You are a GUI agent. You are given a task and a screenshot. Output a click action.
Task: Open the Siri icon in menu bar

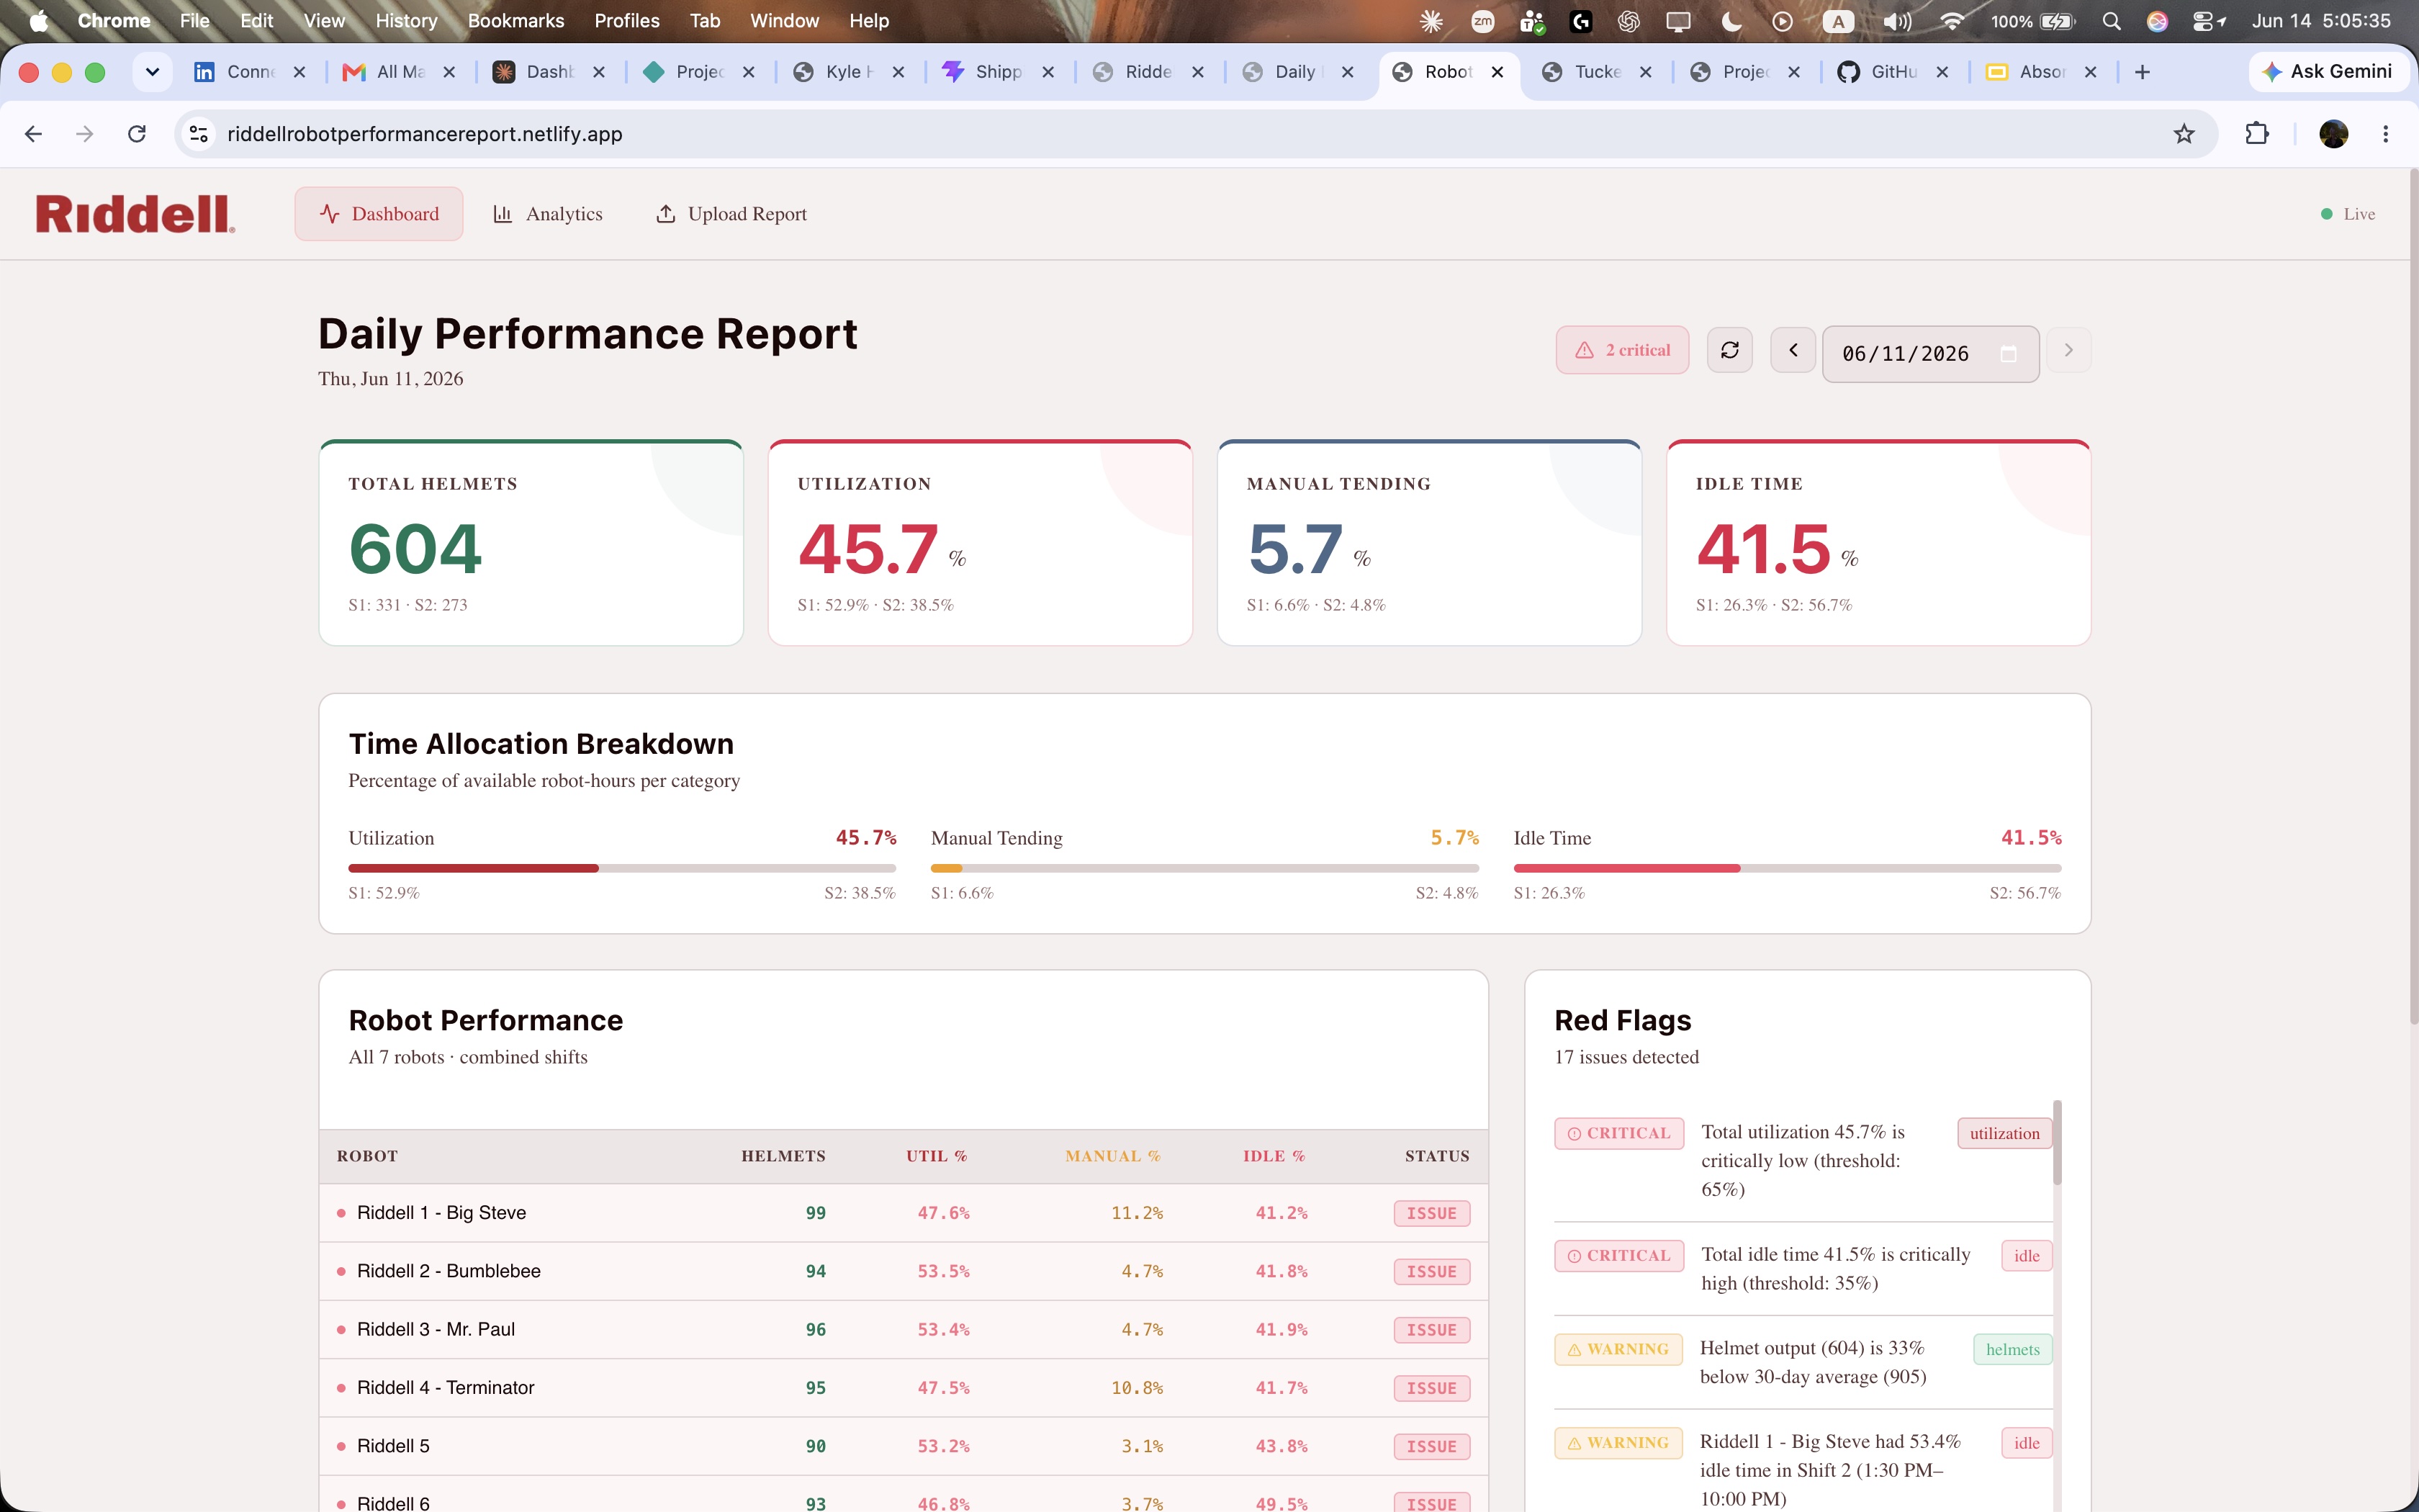coord(2157,21)
